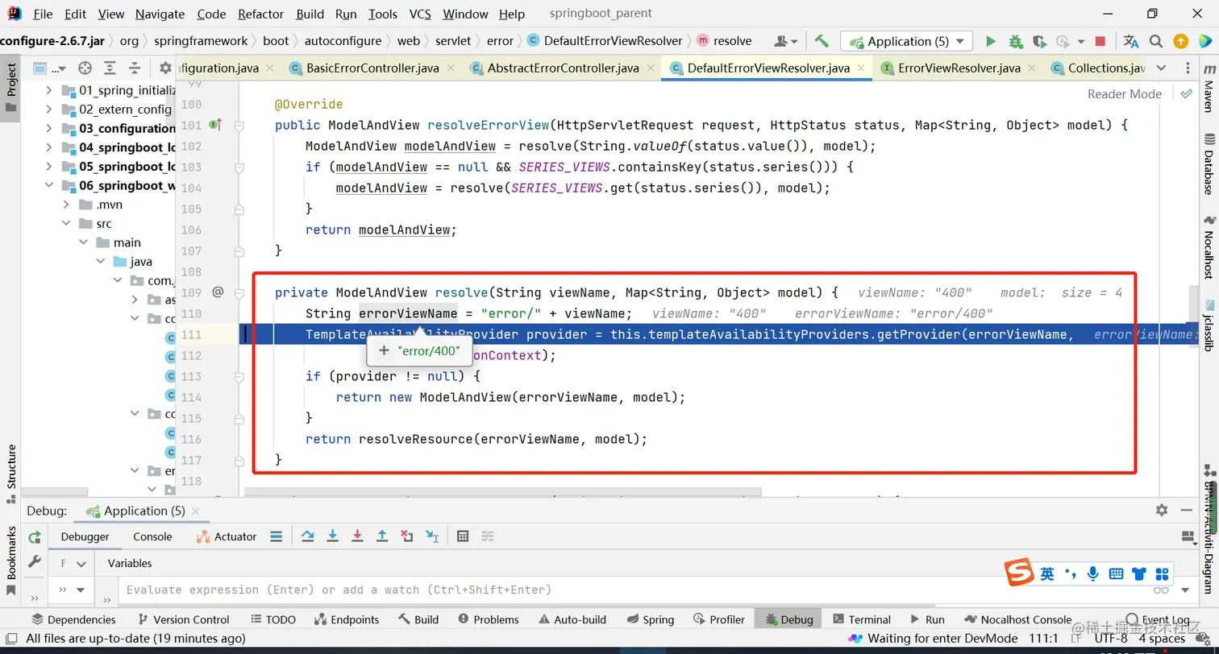The height and width of the screenshot is (654, 1219).
Task: Toggle the Database tool window
Action: [x=1209, y=165]
